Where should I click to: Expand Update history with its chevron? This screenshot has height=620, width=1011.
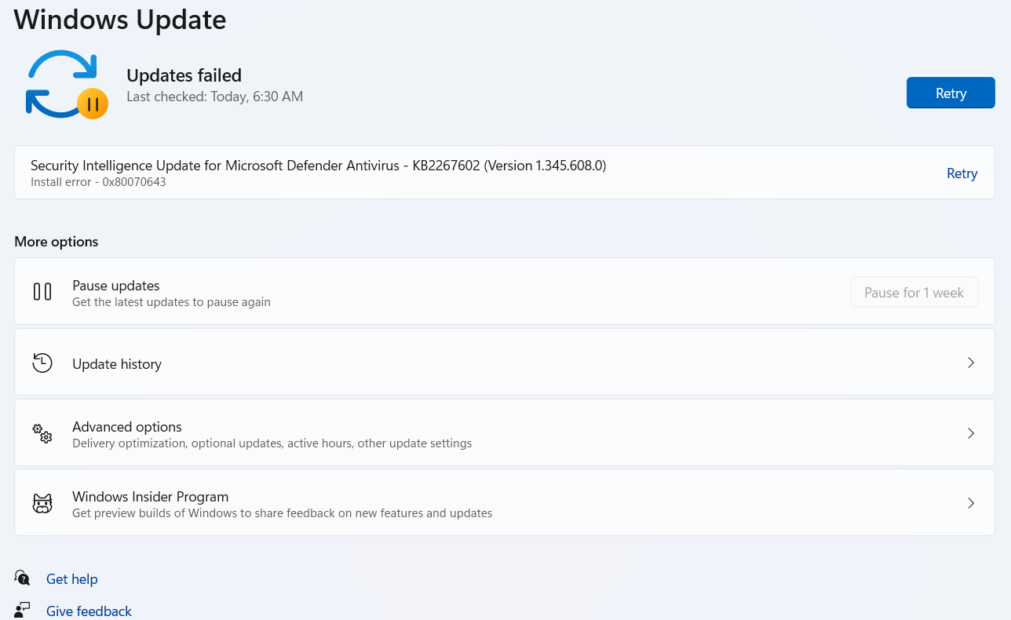[971, 363]
